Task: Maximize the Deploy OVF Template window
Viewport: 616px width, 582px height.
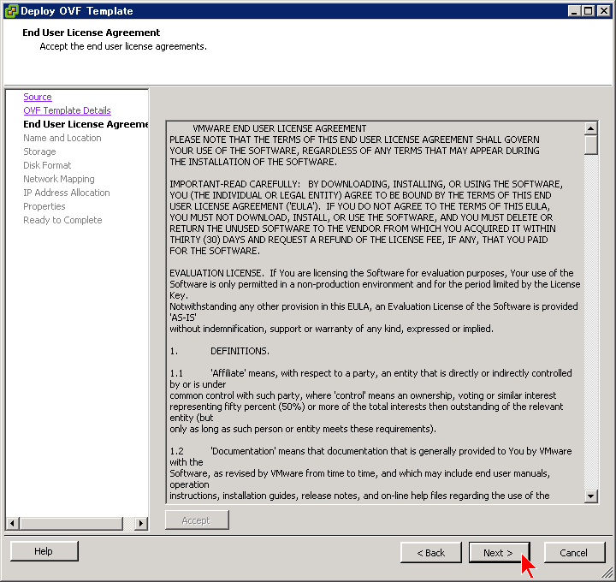Action: click(x=588, y=10)
